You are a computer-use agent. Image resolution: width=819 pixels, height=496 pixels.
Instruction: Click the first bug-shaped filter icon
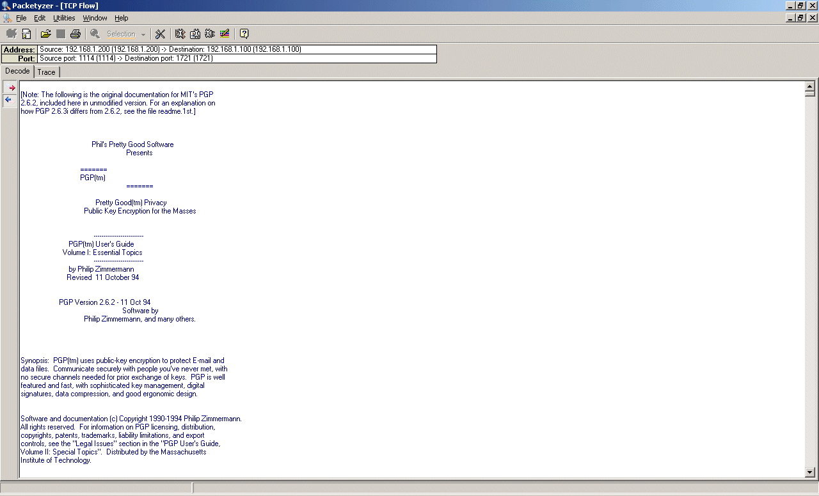point(180,34)
